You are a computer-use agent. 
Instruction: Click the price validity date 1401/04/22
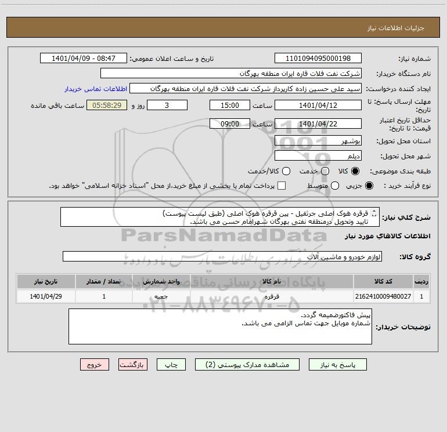[318, 124]
